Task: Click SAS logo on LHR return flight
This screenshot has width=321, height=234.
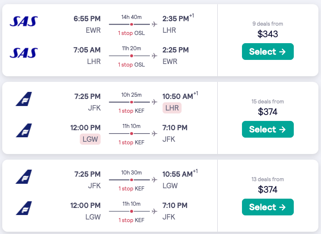Action: (x=23, y=53)
